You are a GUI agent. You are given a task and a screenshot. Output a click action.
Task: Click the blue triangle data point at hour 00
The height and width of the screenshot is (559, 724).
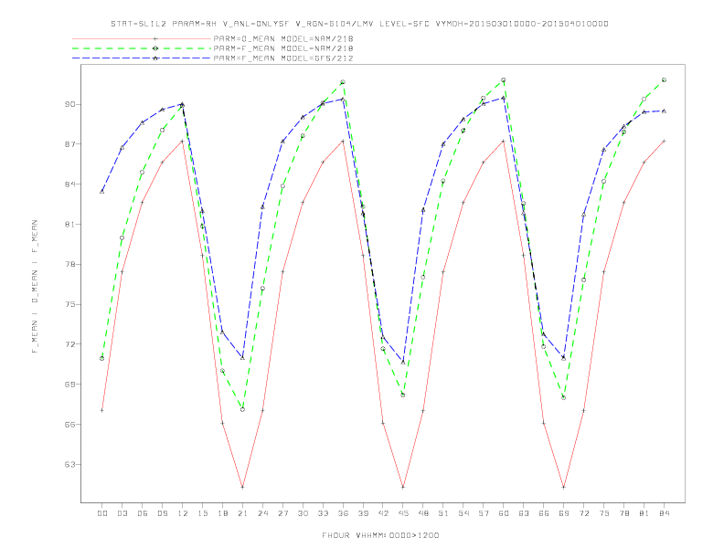(x=102, y=191)
